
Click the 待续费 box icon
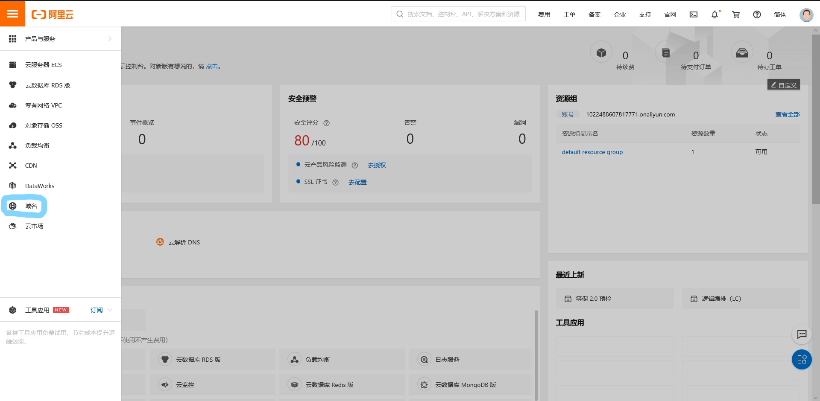point(601,52)
